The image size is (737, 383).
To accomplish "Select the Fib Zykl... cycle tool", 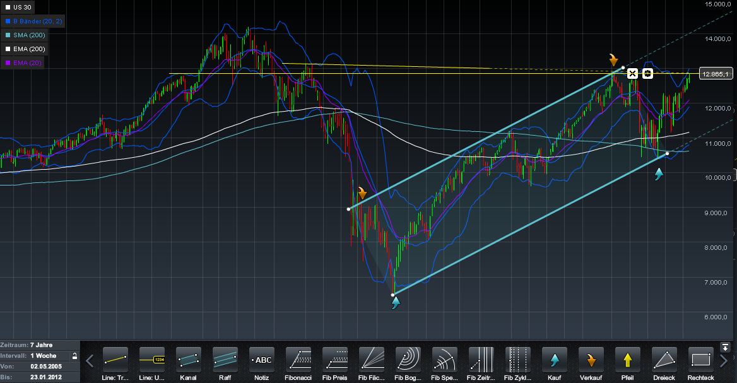I will 518,360.
